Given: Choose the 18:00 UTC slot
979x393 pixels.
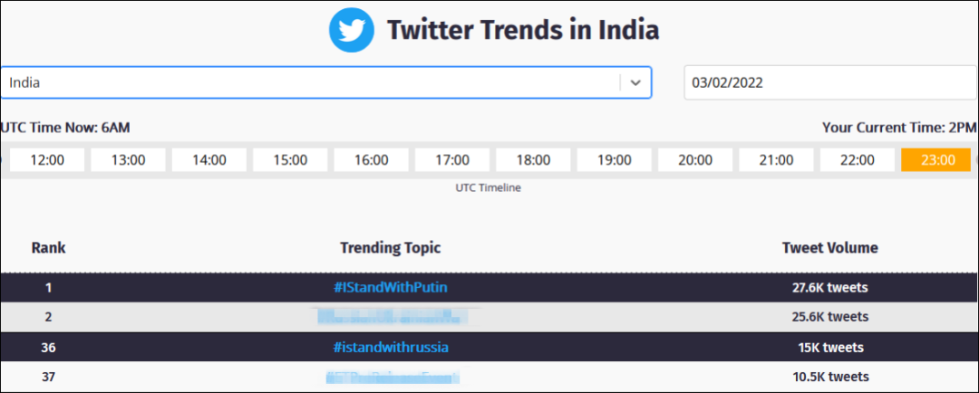Looking at the screenshot, I should click(533, 159).
